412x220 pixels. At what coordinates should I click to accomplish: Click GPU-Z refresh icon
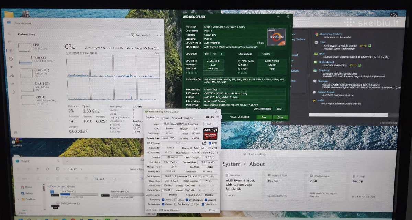[212, 117]
